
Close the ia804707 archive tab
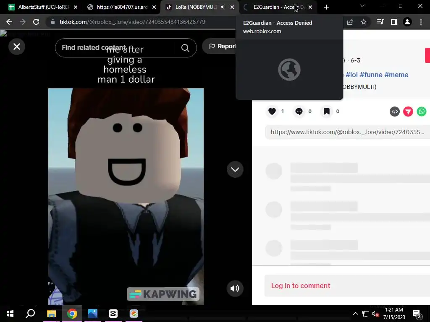point(154,7)
